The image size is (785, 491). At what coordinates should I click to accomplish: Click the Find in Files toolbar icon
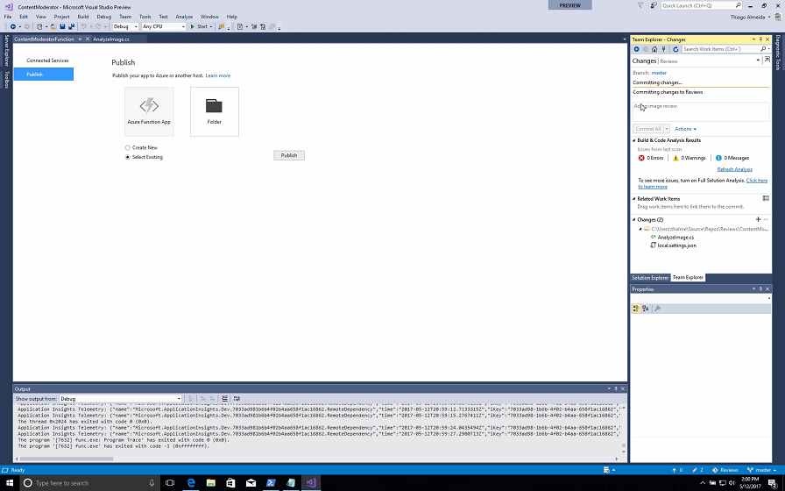tap(221, 26)
